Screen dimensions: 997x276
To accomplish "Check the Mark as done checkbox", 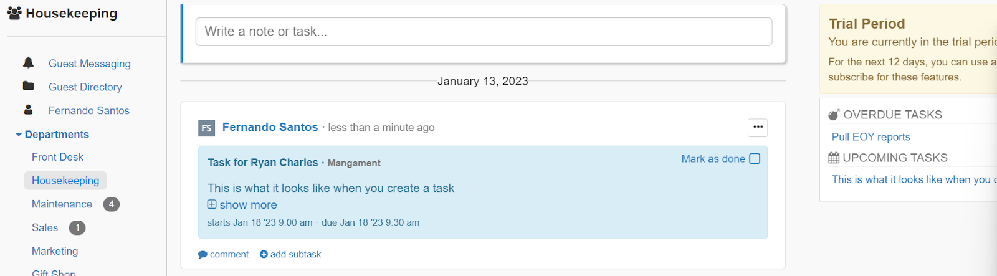I will 755,158.
